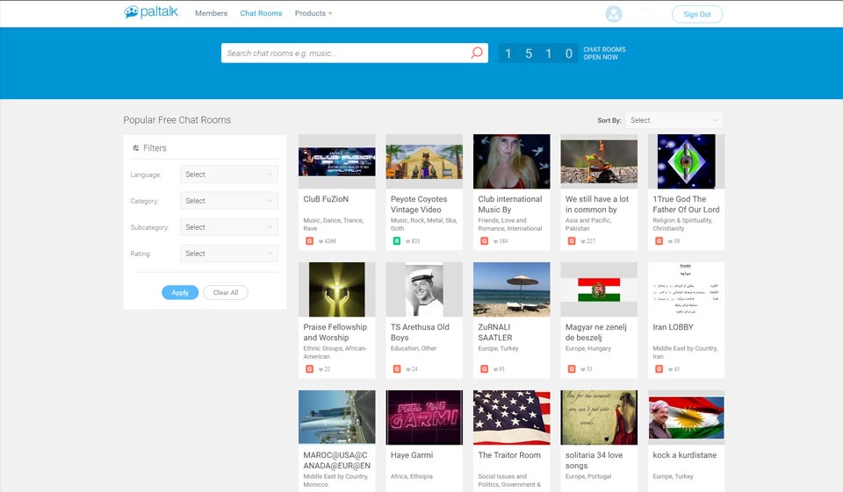The height and width of the screenshot is (492, 843).
Task: Open the Sort By dropdown
Action: click(x=674, y=120)
